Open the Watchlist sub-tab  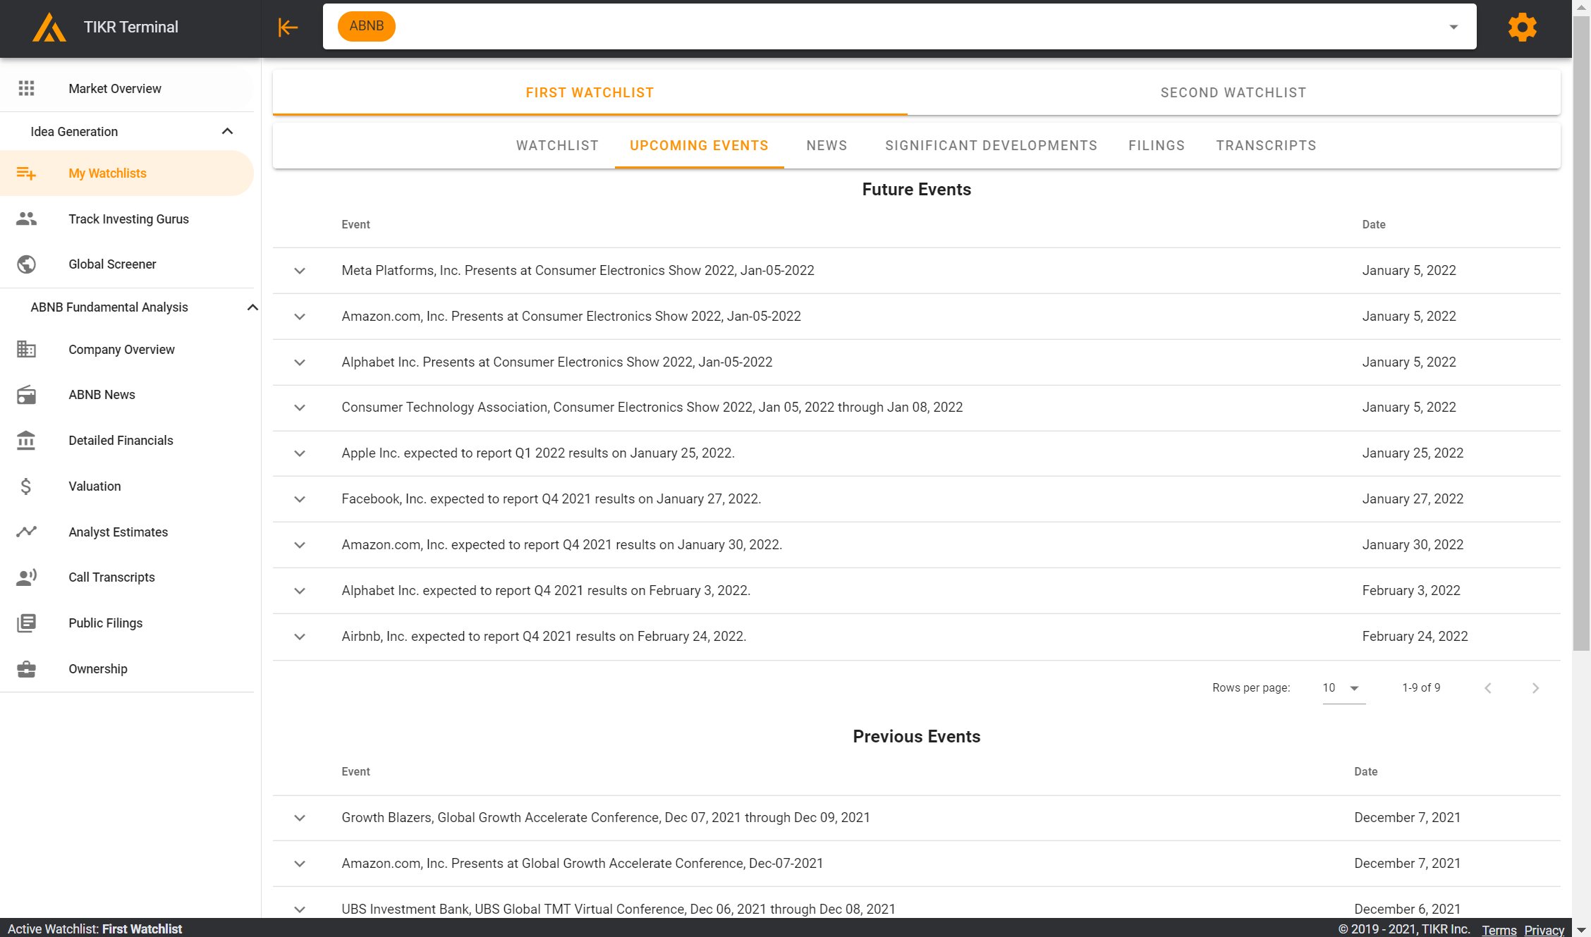coord(557,146)
